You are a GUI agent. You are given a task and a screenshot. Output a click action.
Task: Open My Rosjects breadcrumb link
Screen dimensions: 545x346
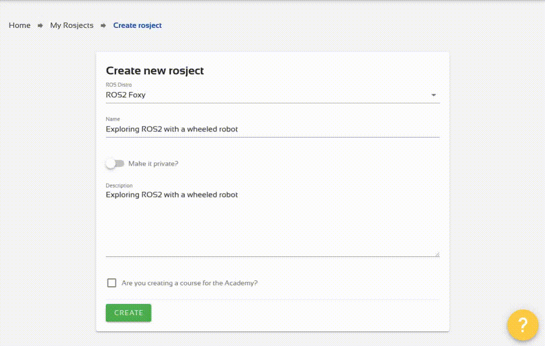tap(72, 25)
